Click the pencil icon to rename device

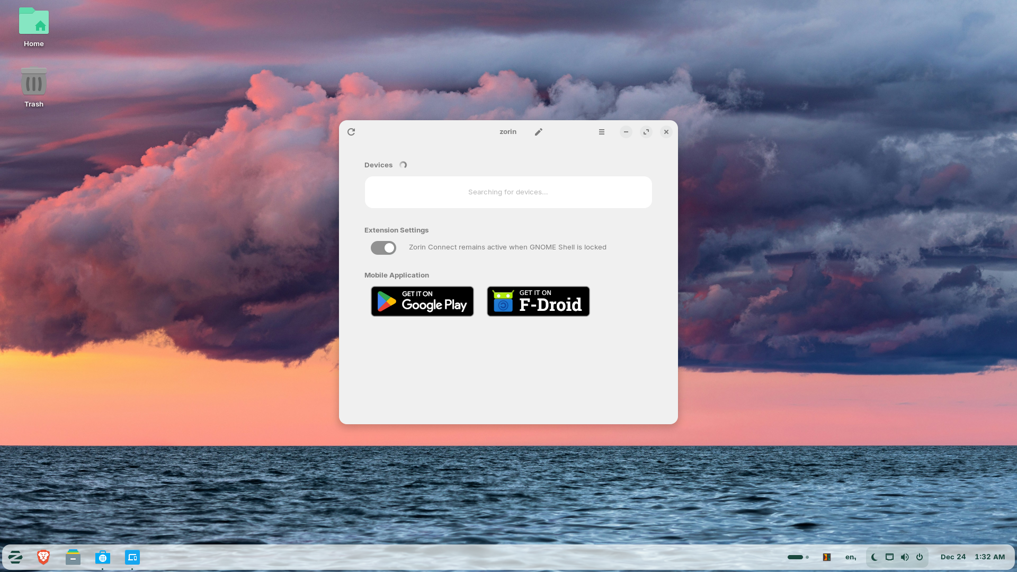point(538,132)
